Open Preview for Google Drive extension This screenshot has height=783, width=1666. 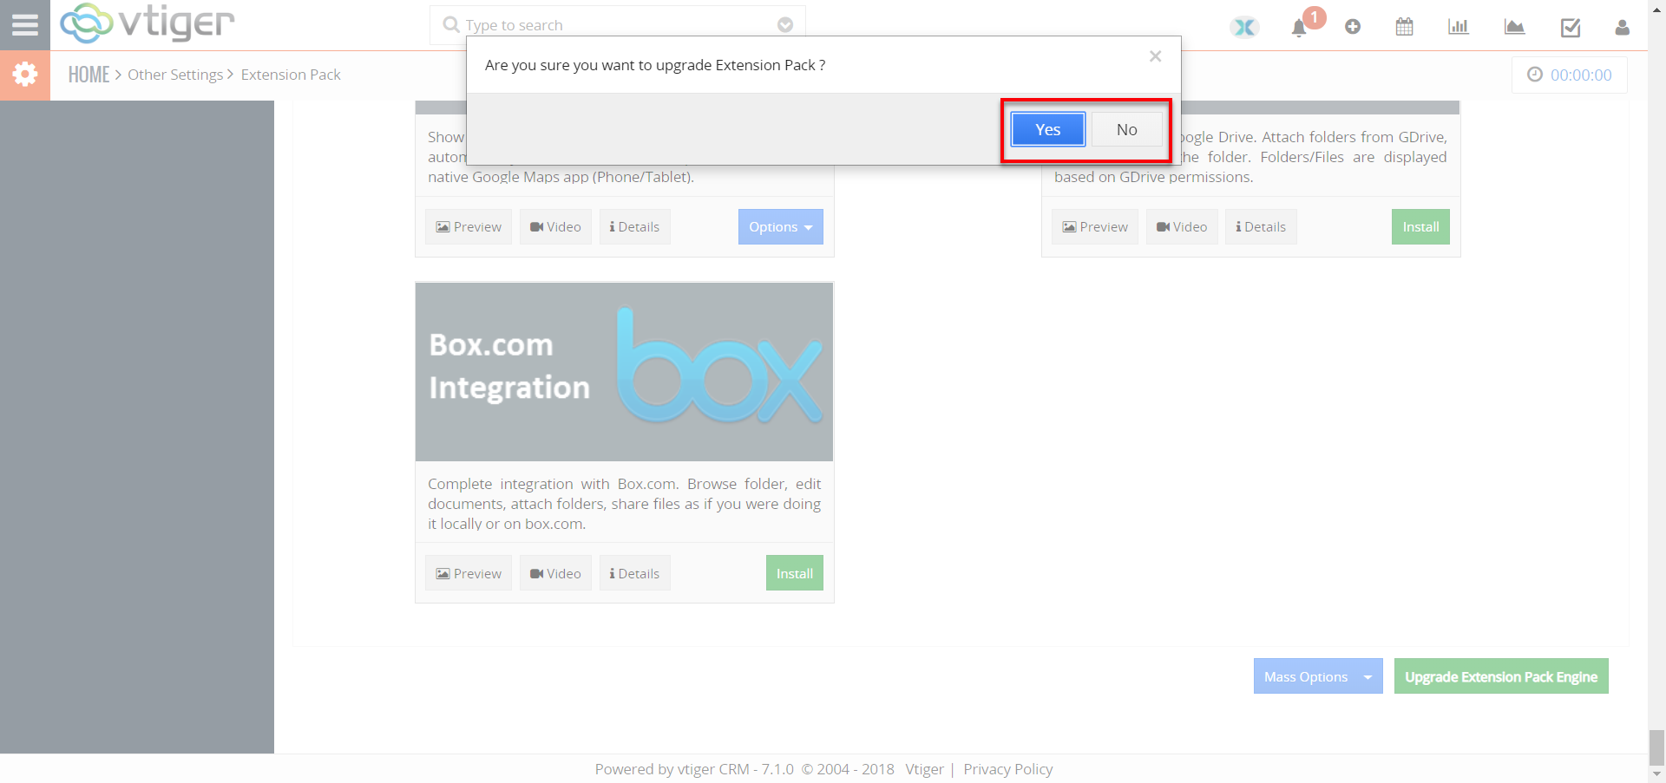[x=1095, y=226]
